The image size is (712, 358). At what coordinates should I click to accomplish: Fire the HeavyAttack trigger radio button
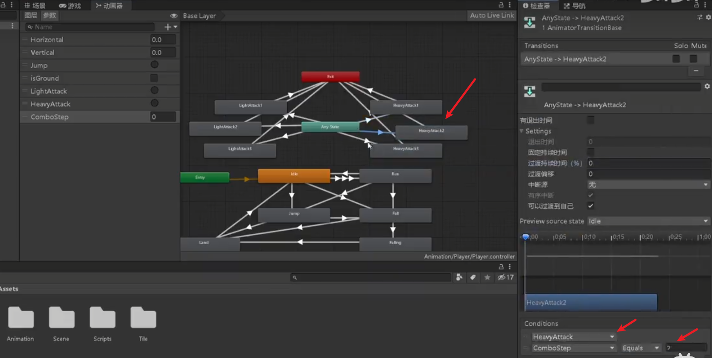(155, 103)
